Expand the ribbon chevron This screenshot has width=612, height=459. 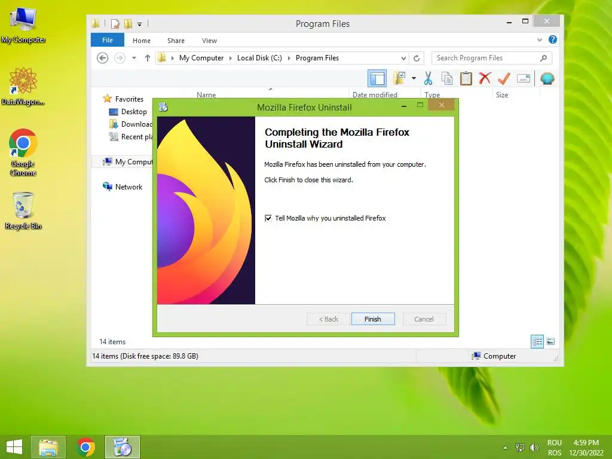[540, 39]
